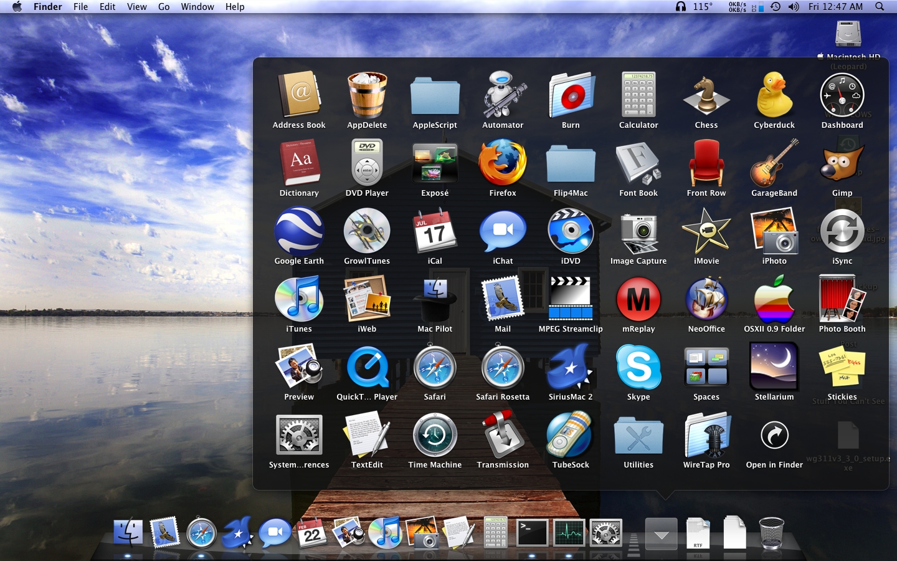Open iCal in the stack grid
The height and width of the screenshot is (561, 897).
[x=435, y=231]
